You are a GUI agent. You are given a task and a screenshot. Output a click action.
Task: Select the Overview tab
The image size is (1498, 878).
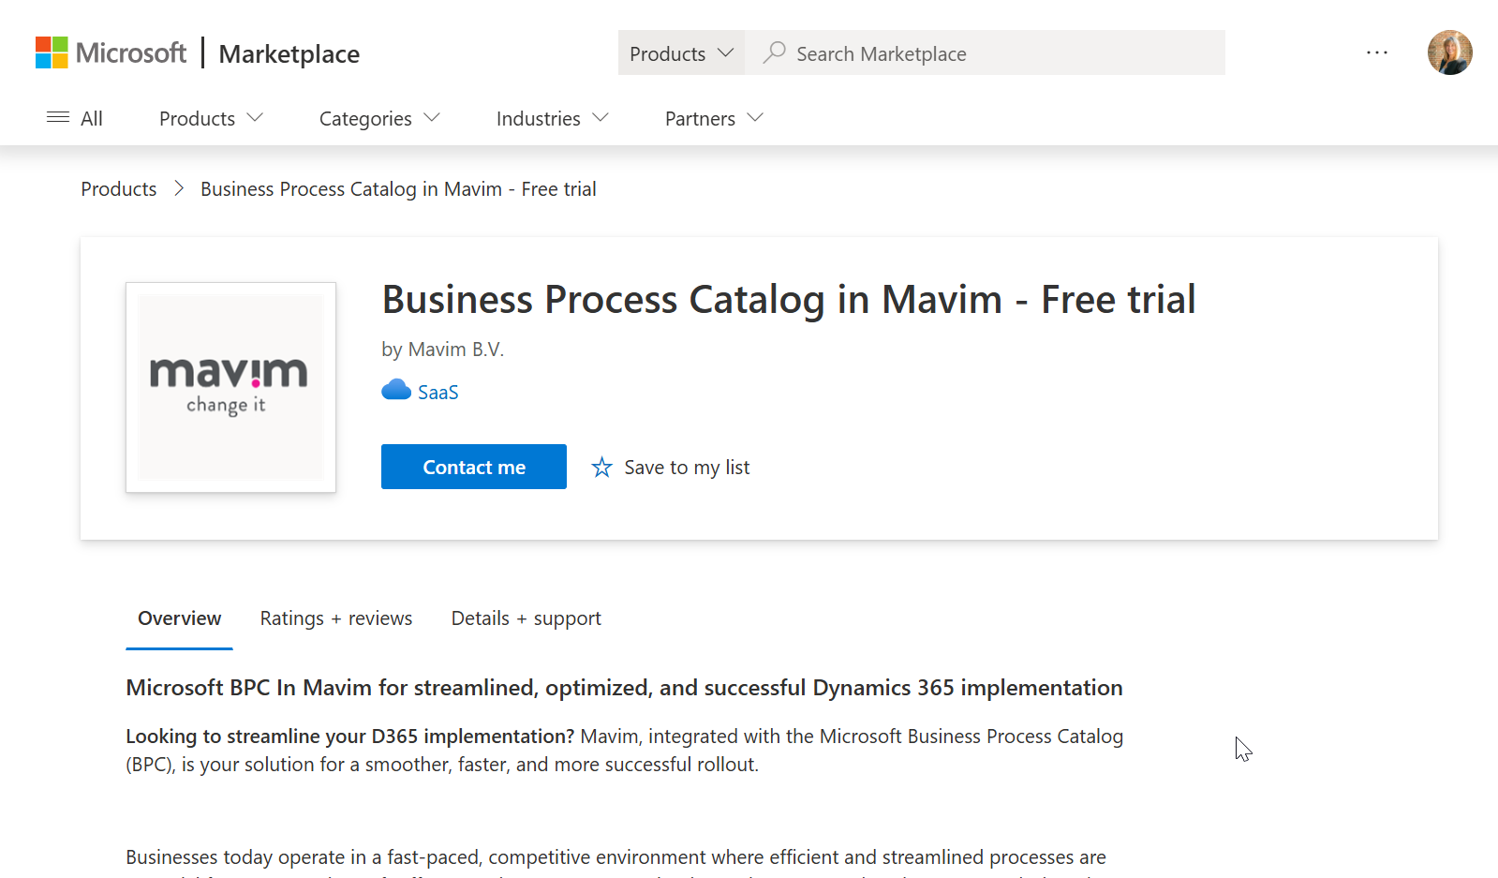(179, 618)
